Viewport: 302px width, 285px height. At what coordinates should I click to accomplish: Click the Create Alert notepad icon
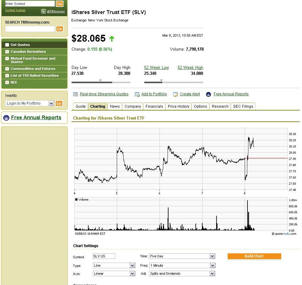click(175, 94)
